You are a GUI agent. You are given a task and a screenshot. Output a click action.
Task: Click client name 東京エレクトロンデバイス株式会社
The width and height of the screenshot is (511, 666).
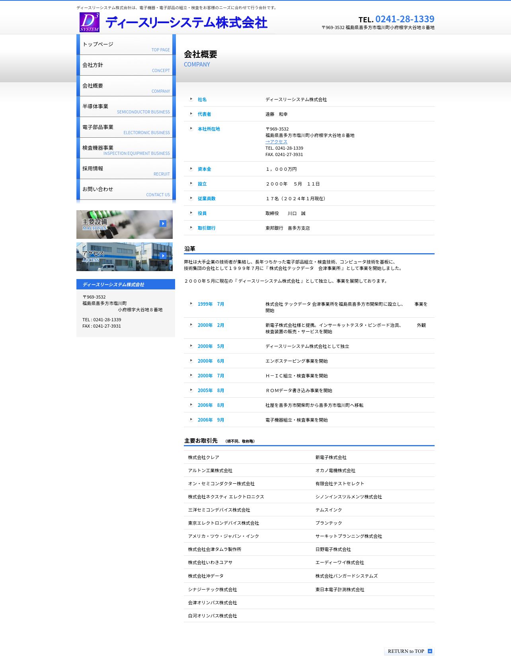click(224, 523)
